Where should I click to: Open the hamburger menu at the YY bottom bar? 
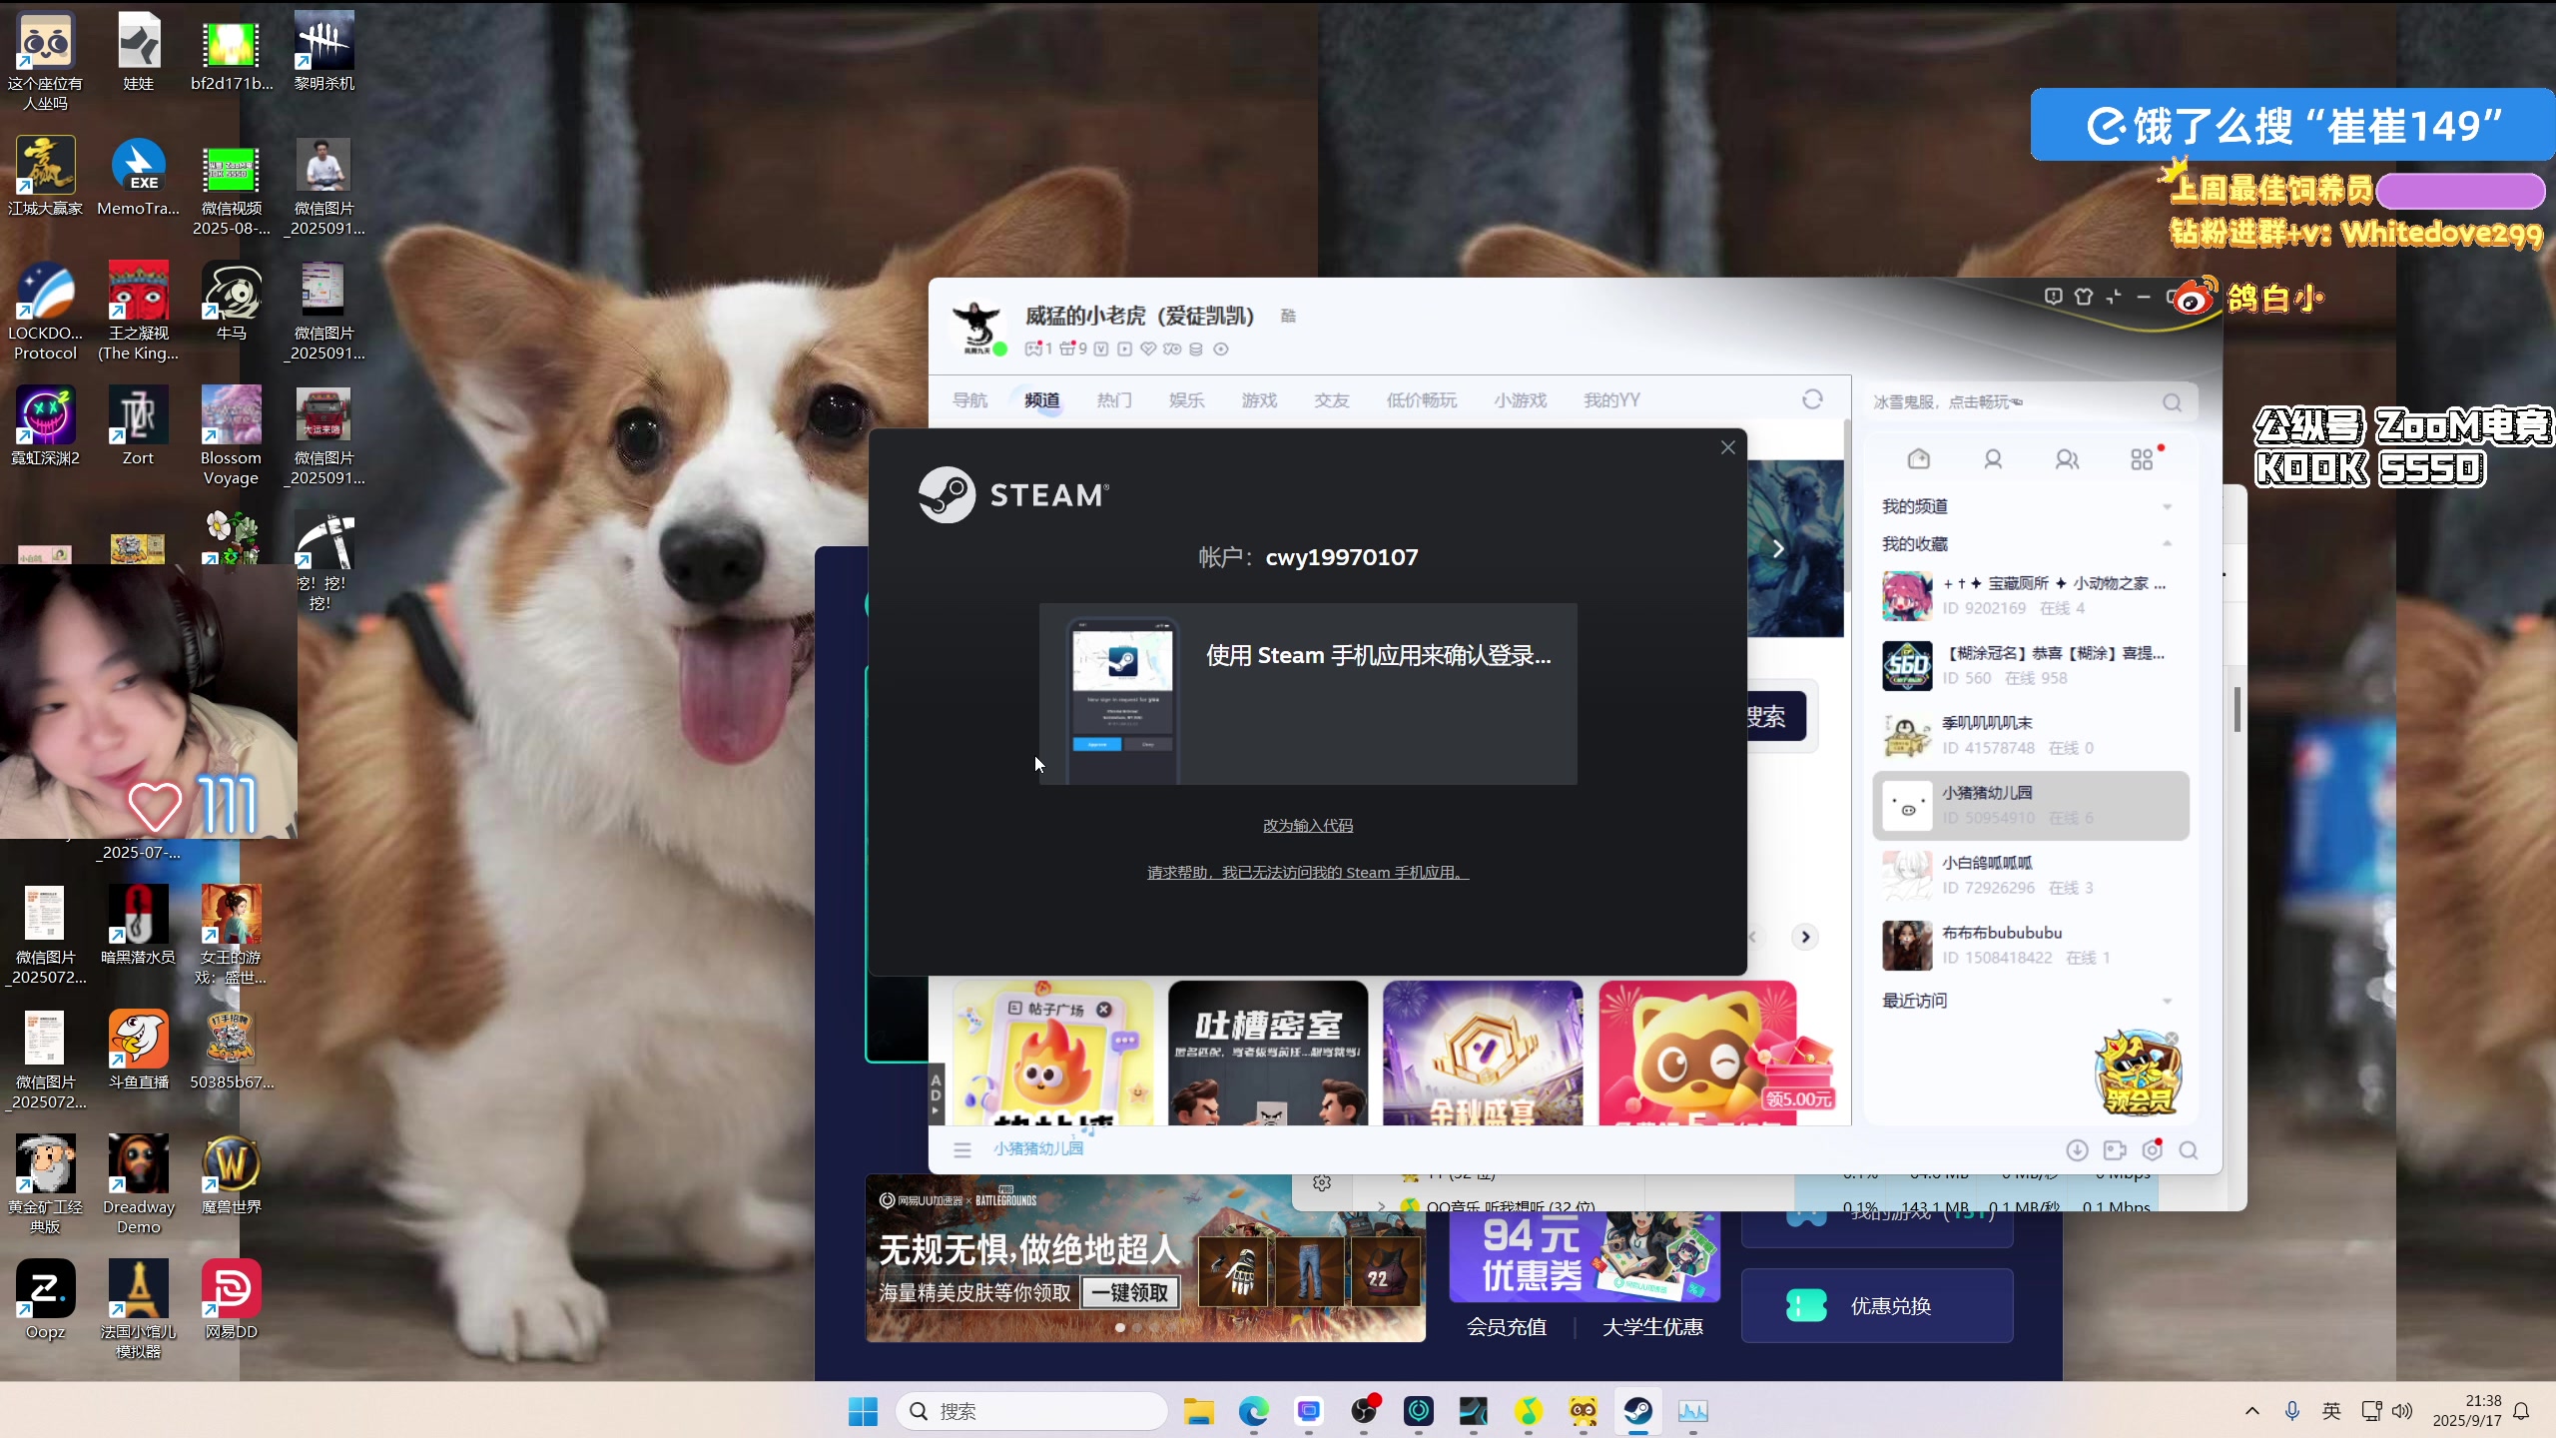[x=962, y=1150]
